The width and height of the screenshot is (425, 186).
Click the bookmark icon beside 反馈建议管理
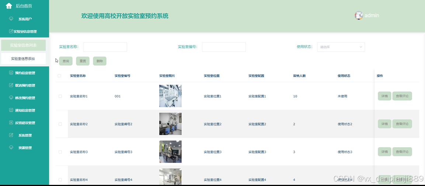click(x=11, y=123)
